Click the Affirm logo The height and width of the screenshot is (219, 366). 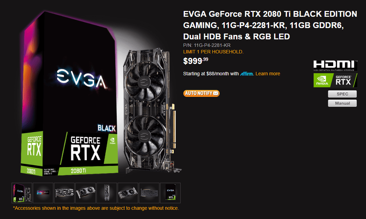[x=247, y=74]
